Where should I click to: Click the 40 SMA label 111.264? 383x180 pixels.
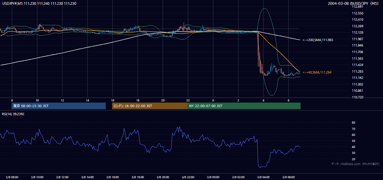coord(317,72)
